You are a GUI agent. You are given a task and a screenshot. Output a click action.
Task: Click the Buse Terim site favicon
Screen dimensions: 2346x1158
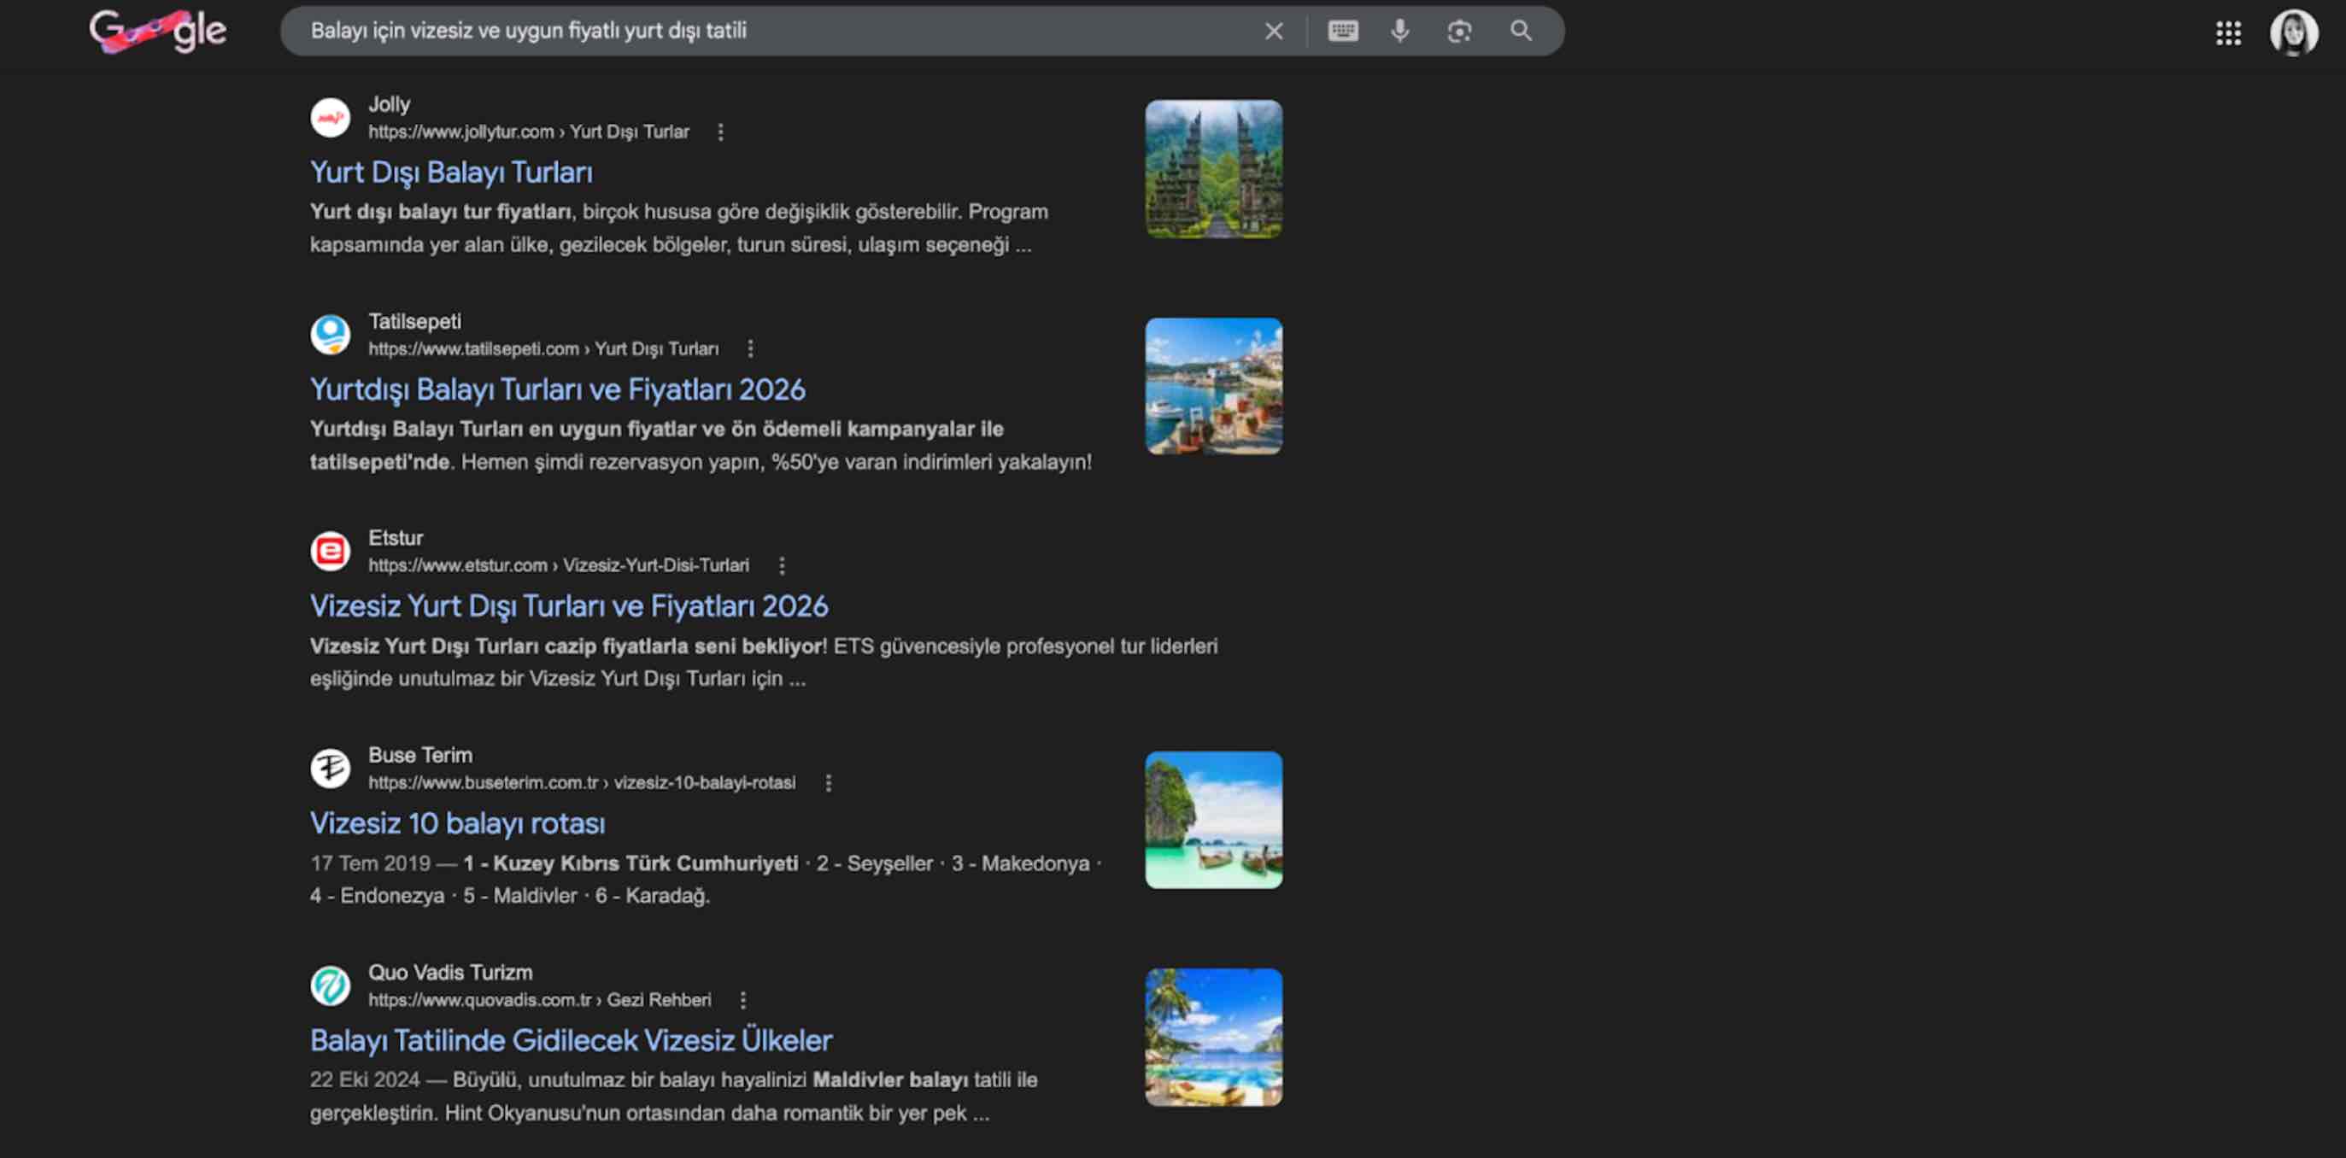point(330,769)
